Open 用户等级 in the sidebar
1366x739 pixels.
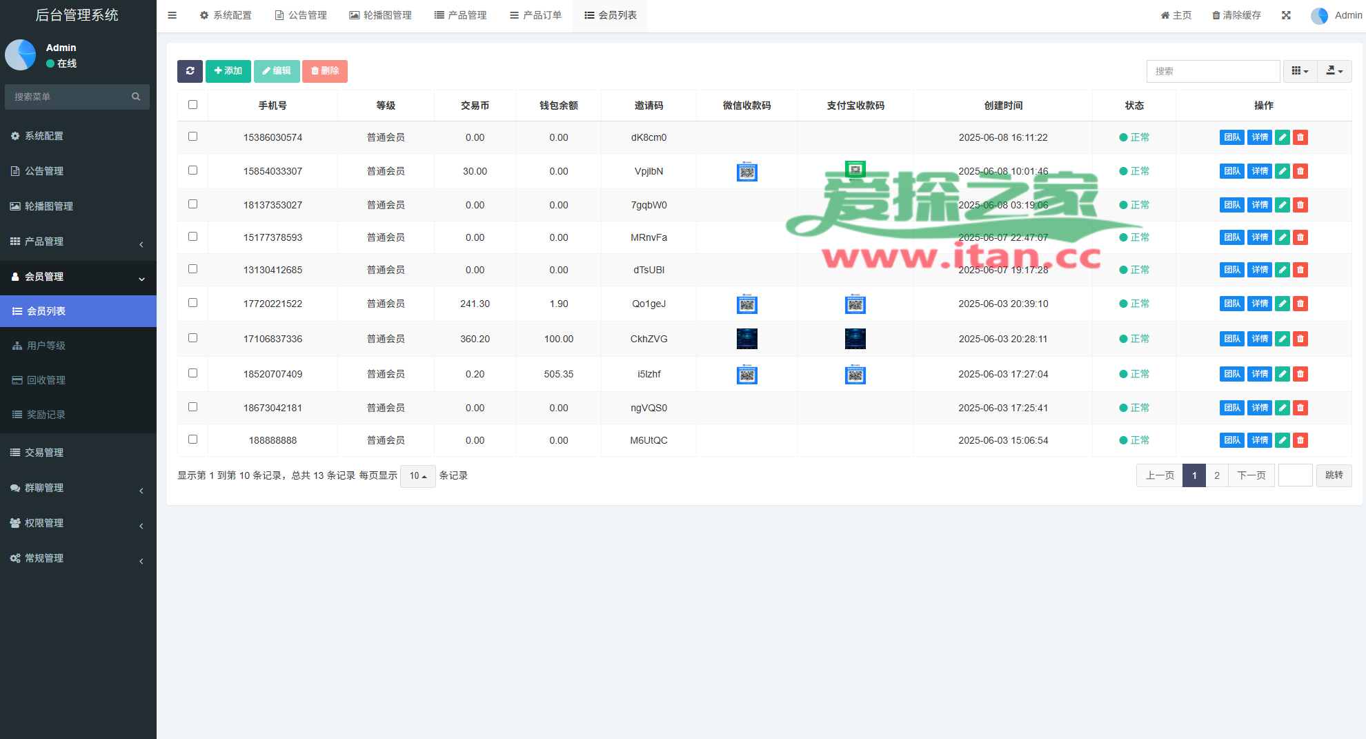46,346
